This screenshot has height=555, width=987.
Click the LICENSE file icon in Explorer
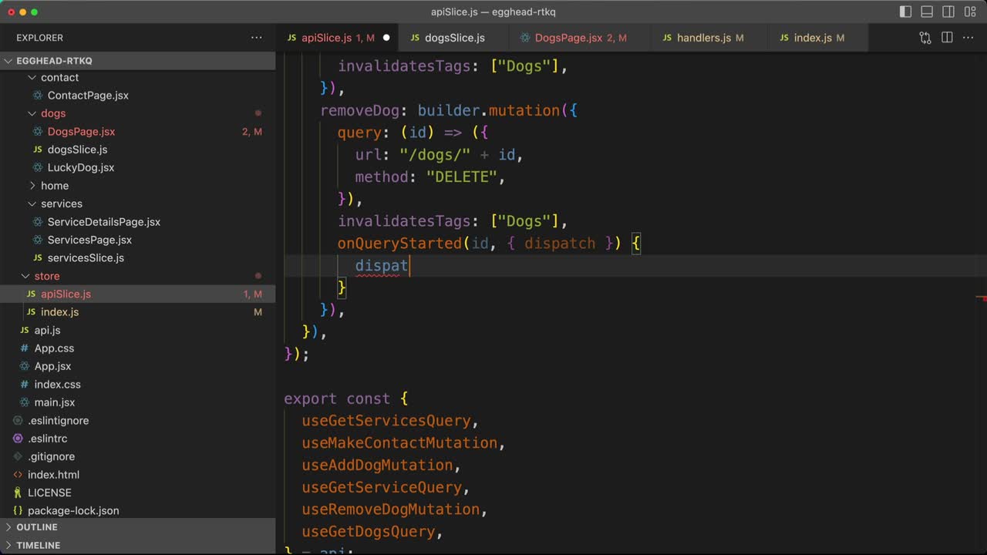click(18, 493)
